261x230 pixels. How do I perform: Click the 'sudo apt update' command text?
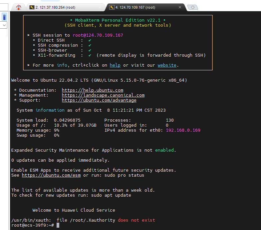pyautogui.click(x=111, y=195)
